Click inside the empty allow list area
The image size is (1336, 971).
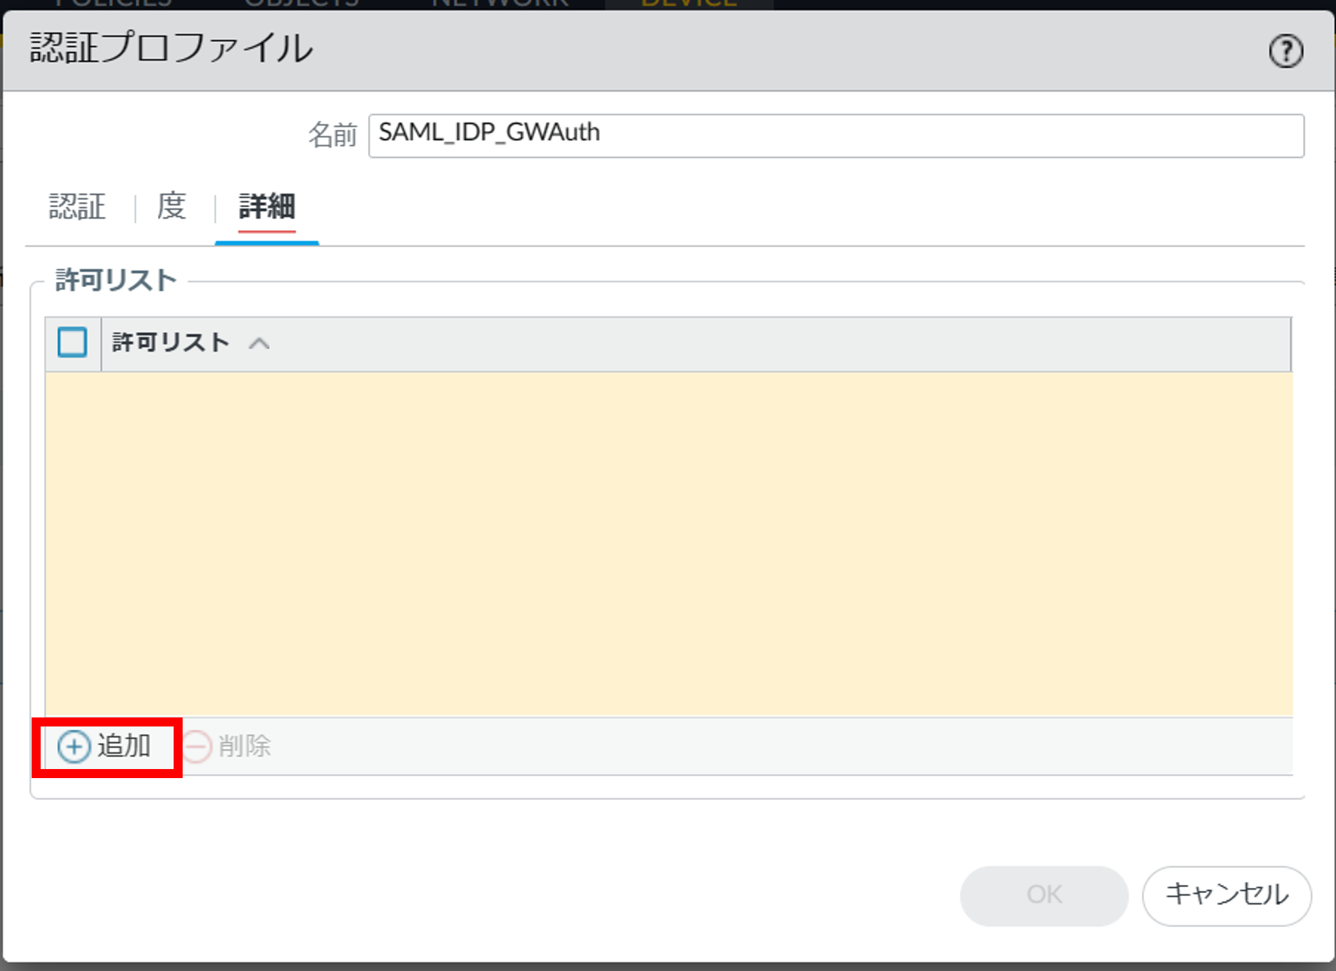pyautogui.click(x=668, y=543)
